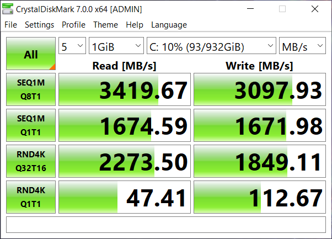Click the Write [MB/s] column header
Viewport: 332px width, 239px height.
259,66
